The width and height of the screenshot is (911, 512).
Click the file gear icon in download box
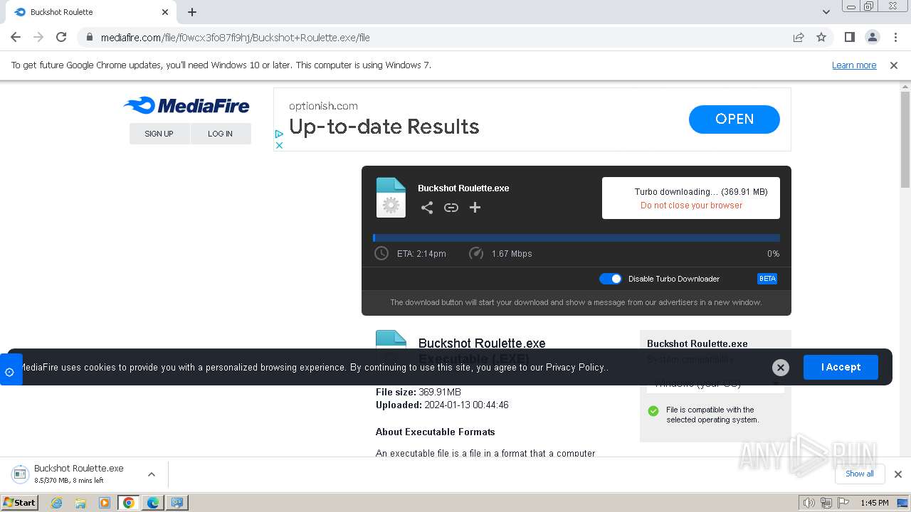(391, 198)
